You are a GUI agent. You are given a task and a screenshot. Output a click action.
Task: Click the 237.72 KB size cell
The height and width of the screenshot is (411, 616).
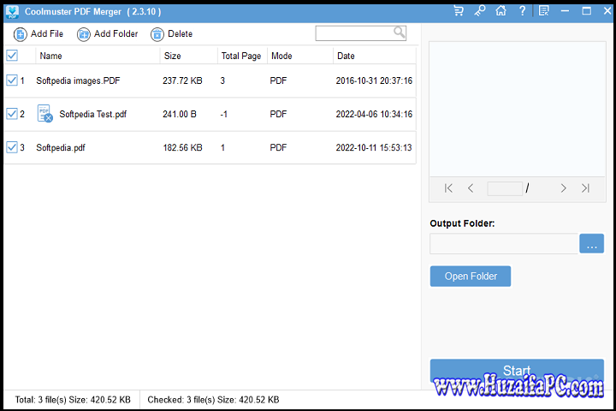183,80
